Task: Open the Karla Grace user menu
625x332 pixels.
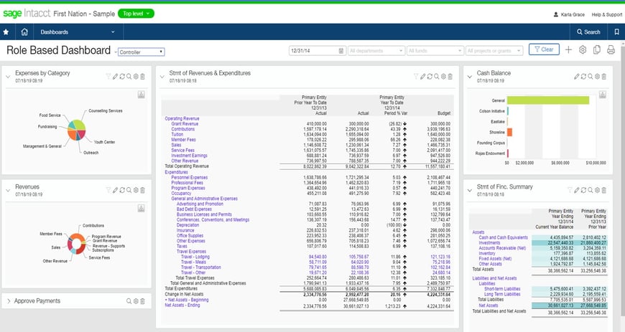Action: (569, 15)
